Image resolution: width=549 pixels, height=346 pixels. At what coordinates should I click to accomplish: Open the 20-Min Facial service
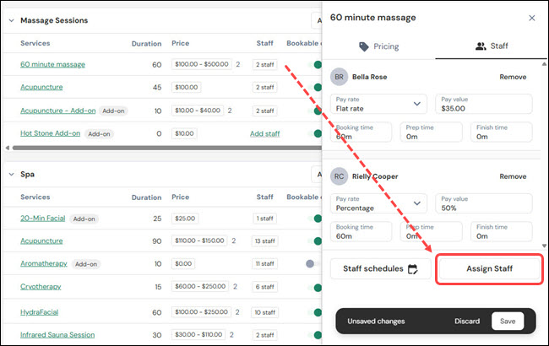pos(43,219)
